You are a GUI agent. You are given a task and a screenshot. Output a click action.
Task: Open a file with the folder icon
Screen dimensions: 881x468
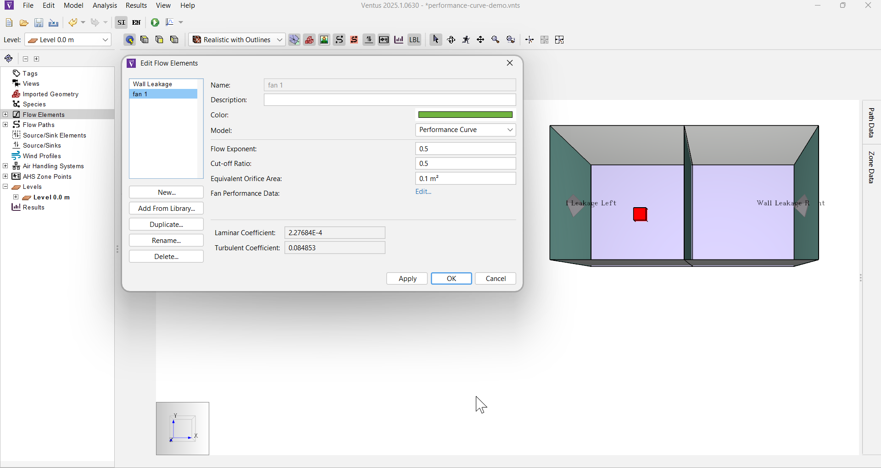click(x=24, y=22)
